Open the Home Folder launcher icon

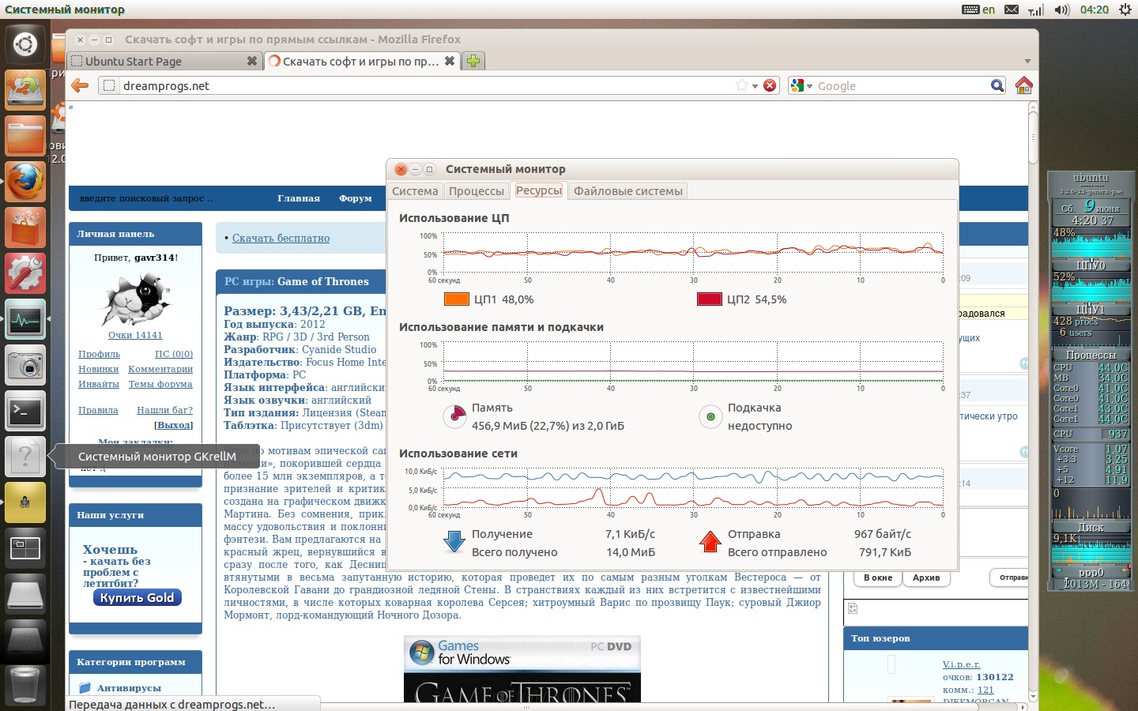tap(24, 136)
